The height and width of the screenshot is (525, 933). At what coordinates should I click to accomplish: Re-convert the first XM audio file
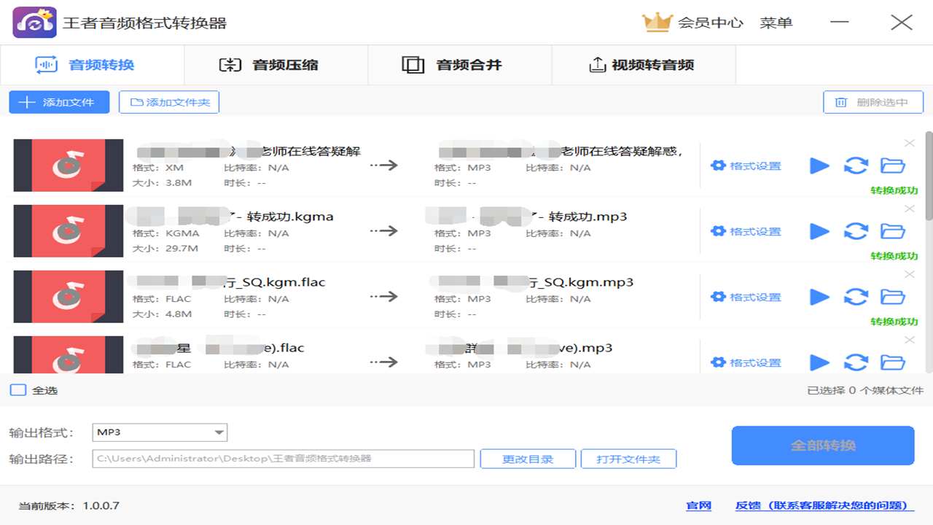tap(856, 166)
